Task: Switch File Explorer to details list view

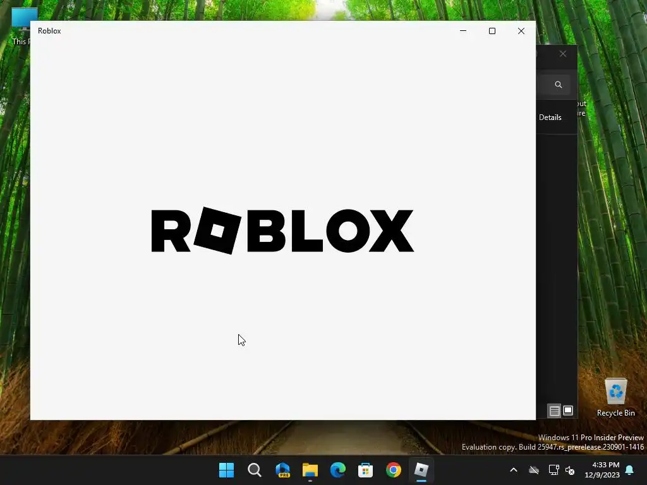Action: (x=554, y=410)
